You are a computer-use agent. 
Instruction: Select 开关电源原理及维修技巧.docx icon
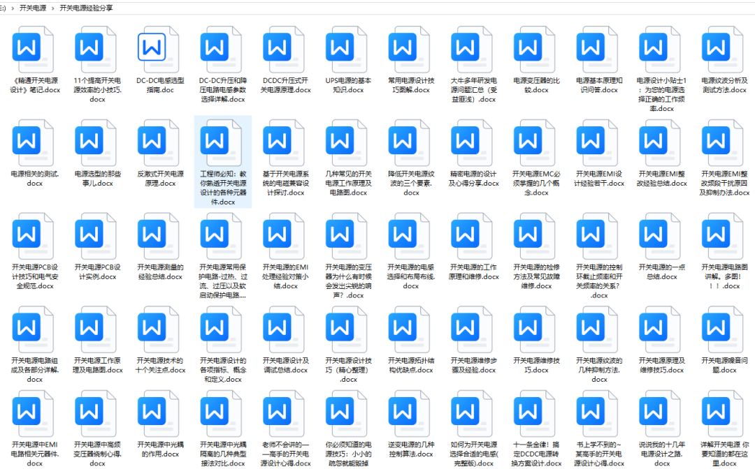[660, 329]
